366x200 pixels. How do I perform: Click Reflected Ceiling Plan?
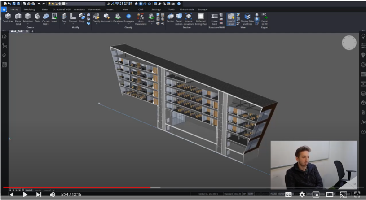tap(200, 19)
